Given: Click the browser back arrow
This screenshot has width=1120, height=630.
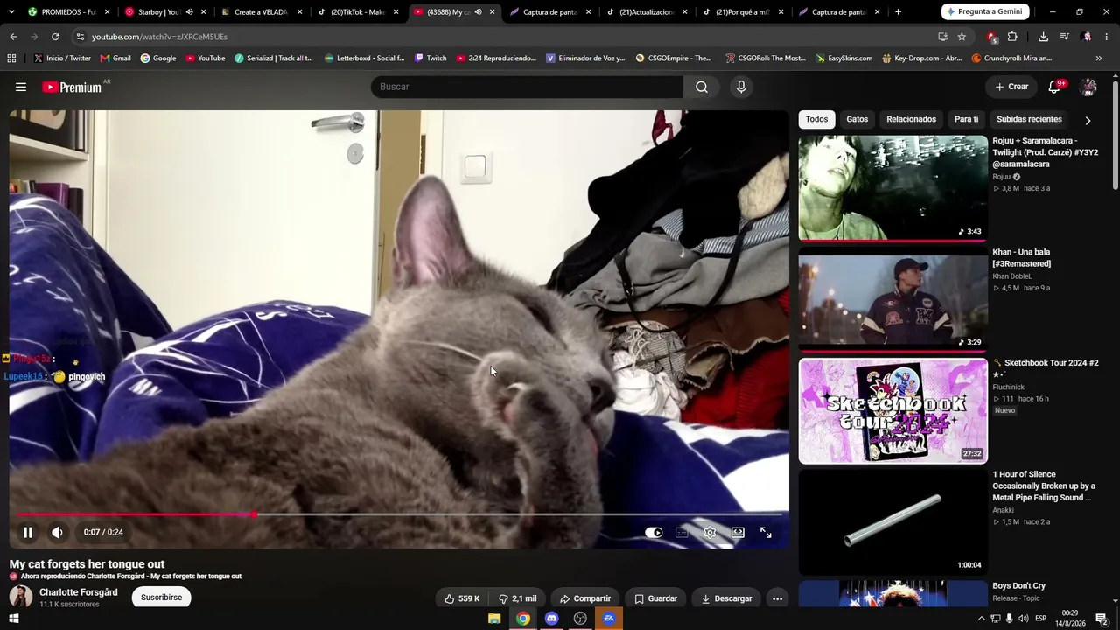Looking at the screenshot, I should (13, 37).
